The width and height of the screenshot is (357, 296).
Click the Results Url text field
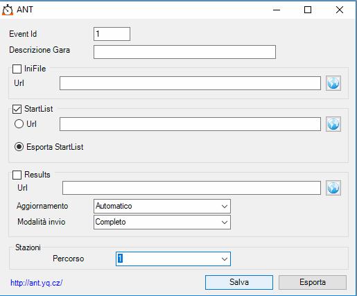click(191, 188)
